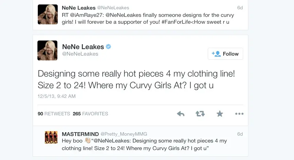This screenshot has height=160, width=294.
Task: View the 90 retweets list
Action: pyautogui.click(x=54, y=114)
